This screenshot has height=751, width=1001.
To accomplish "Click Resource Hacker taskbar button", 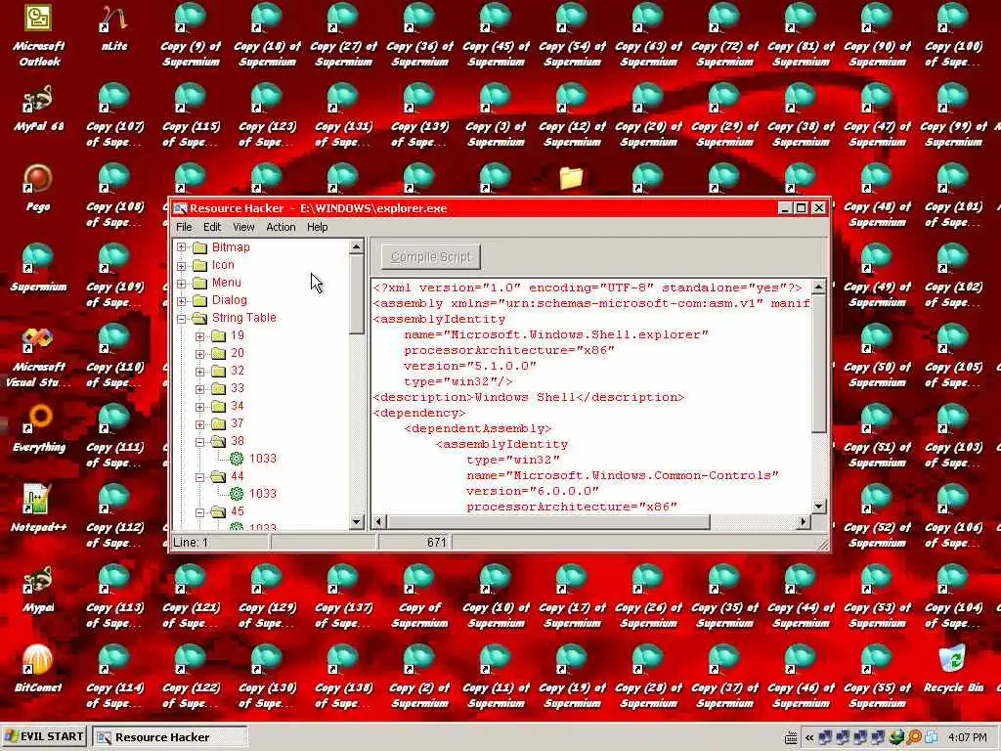I will coord(170,737).
